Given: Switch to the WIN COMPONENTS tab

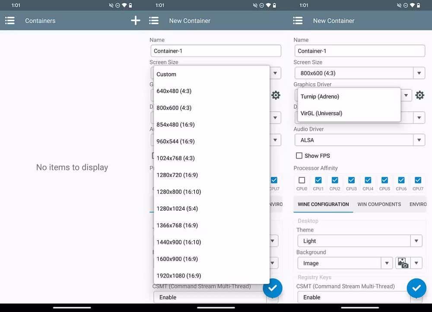Looking at the screenshot, I should click(x=379, y=204).
